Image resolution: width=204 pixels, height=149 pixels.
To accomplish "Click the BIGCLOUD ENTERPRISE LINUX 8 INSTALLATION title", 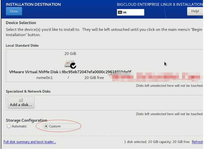I will tap(160, 5).
